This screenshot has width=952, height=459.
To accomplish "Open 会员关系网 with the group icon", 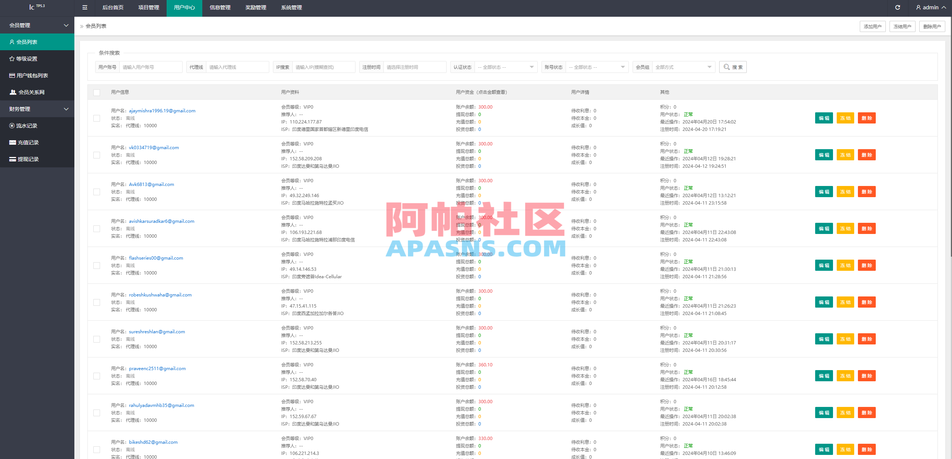I will [12, 92].
